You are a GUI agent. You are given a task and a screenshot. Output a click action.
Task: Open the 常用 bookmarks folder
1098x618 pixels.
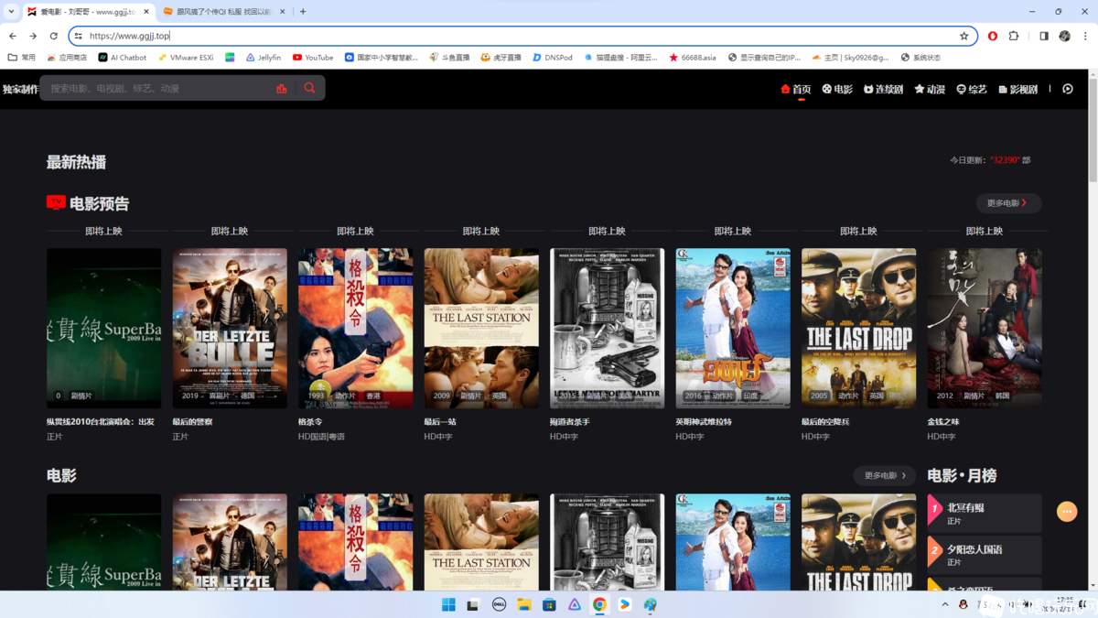22,57
